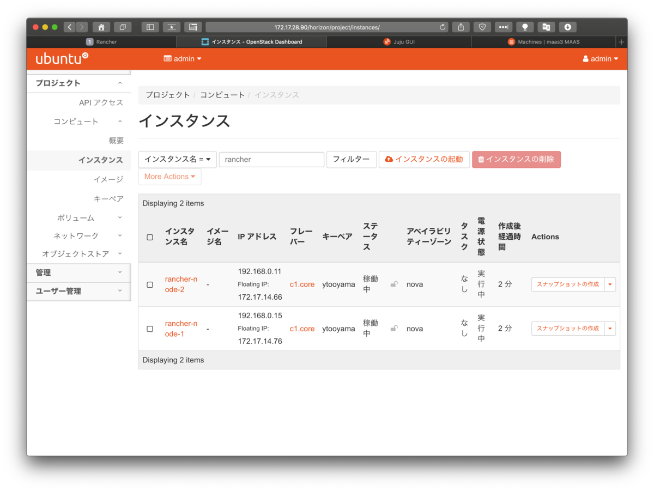Click the IP アドレス column header
Viewport: 654px width, 491px height.
[x=257, y=237]
